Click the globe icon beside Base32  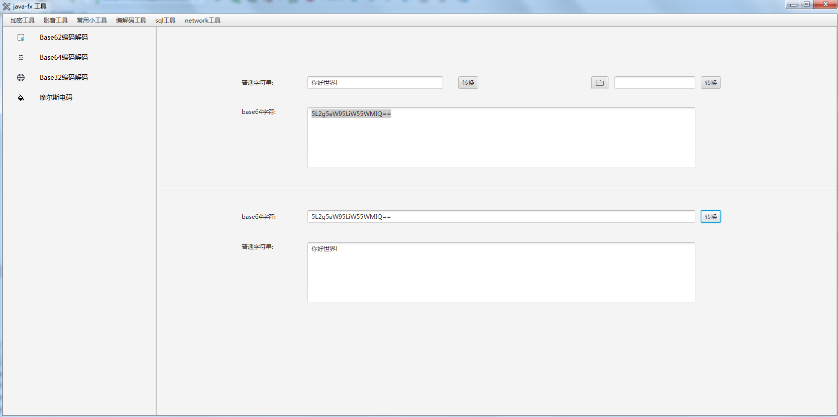point(21,78)
